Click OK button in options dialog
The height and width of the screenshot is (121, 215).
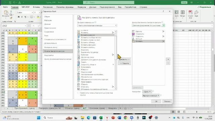click(156, 102)
